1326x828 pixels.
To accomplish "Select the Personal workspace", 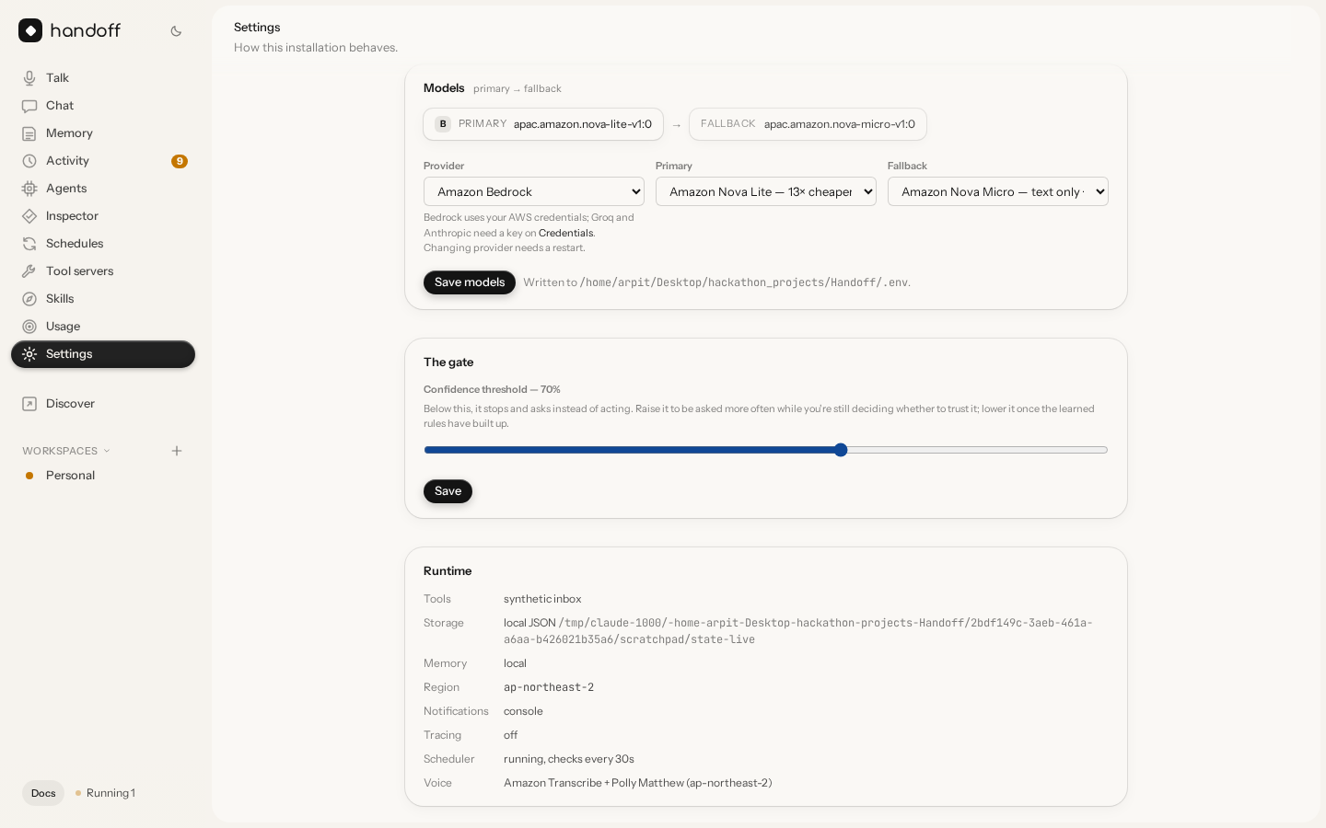I will tap(103, 476).
